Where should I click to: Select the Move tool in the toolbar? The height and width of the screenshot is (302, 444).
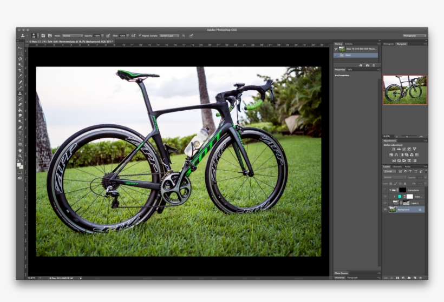coord(20,48)
